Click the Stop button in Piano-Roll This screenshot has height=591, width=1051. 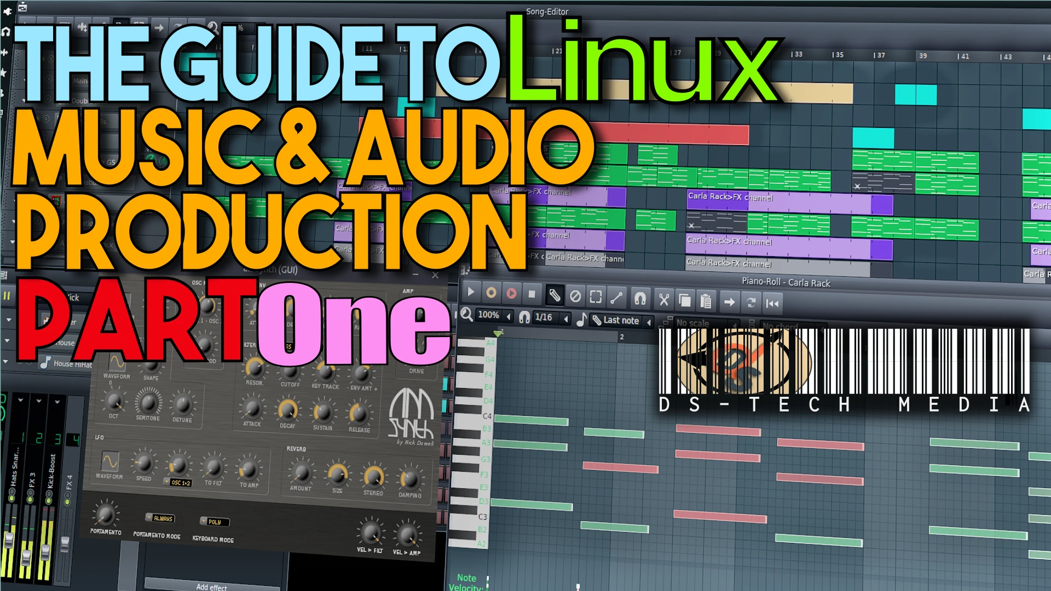point(532,294)
